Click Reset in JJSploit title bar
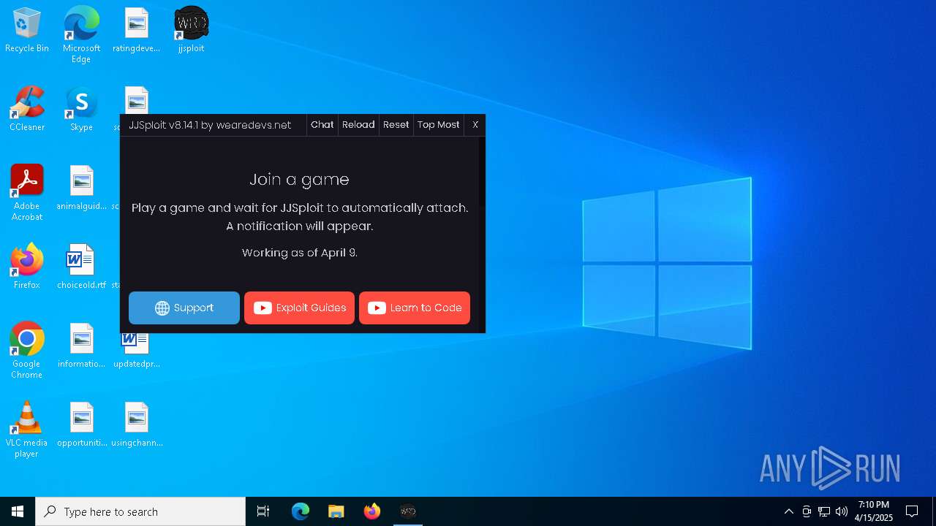 pyautogui.click(x=396, y=125)
